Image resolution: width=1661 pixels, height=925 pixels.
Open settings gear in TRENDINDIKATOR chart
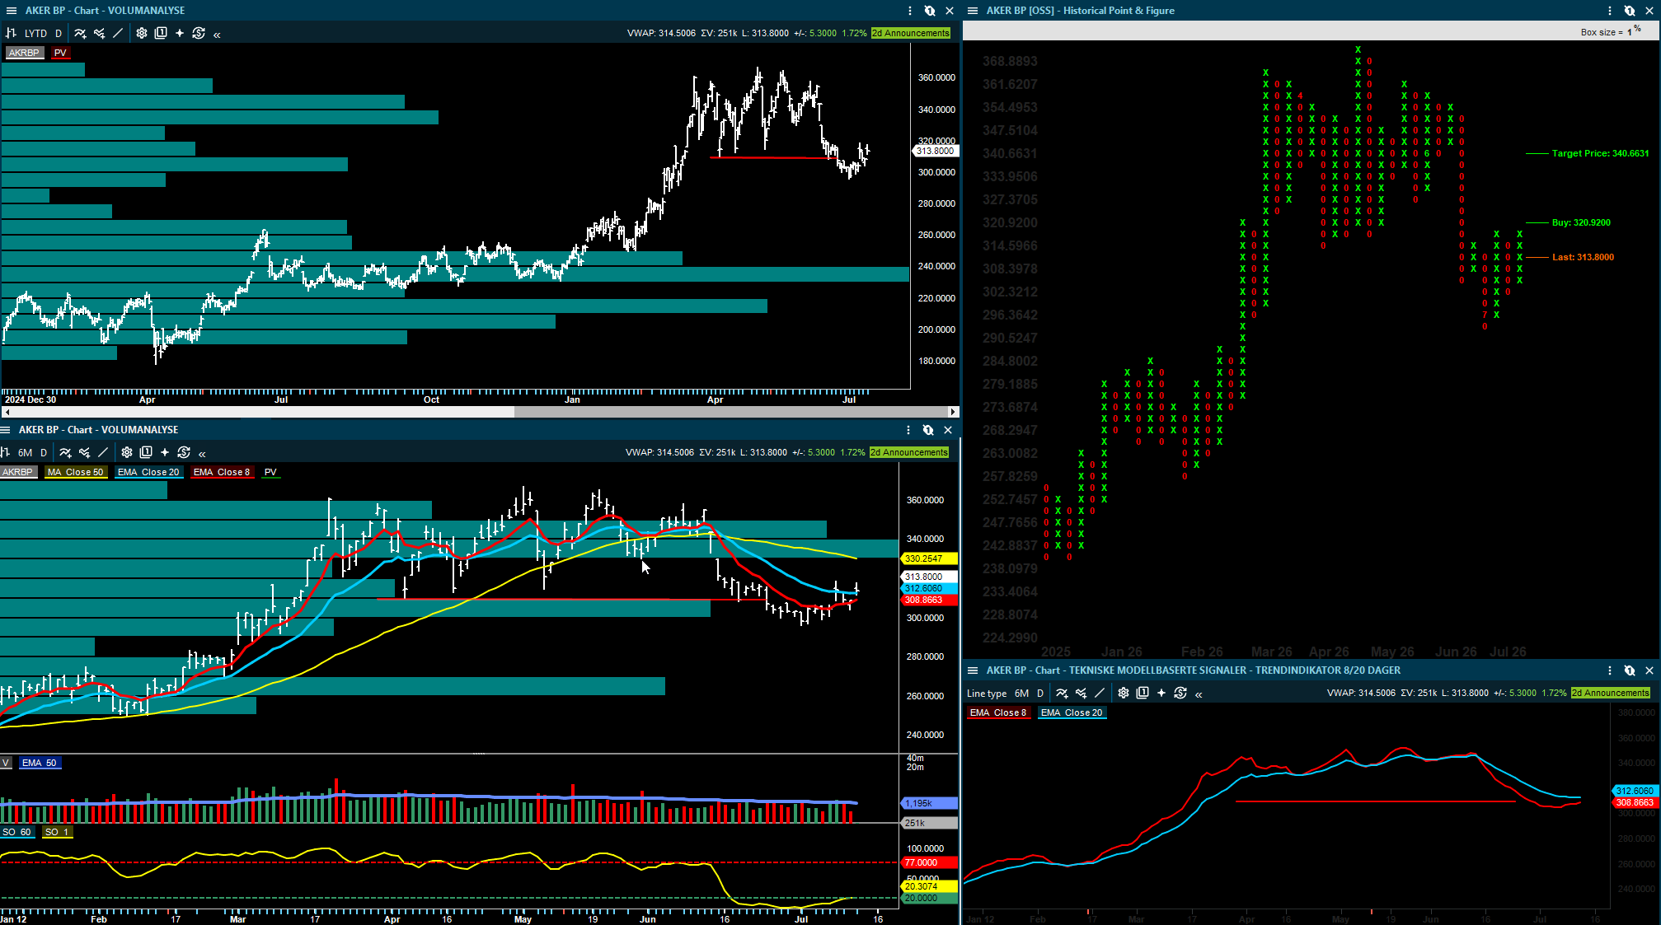(1124, 694)
